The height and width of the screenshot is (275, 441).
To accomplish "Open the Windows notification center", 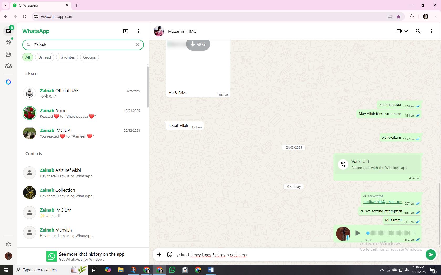I will 433,270.
